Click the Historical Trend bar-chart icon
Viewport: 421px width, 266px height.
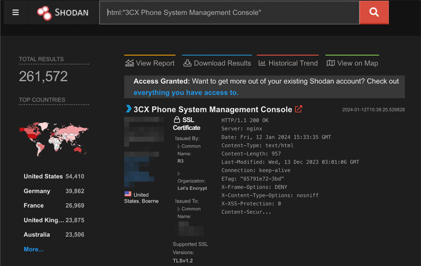pyautogui.click(x=262, y=63)
